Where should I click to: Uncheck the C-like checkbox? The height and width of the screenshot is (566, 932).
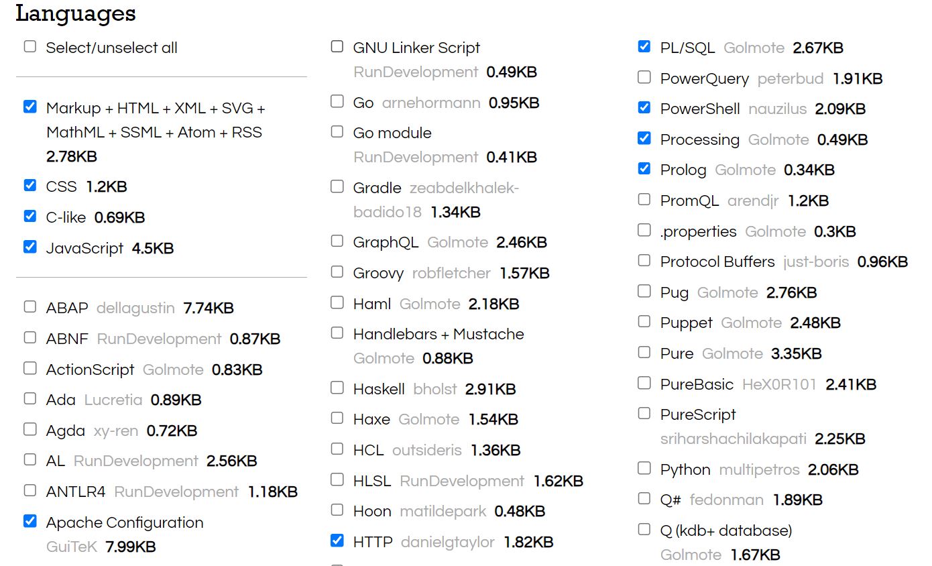click(x=30, y=217)
